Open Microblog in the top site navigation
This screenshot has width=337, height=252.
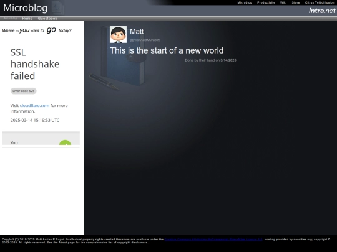[245, 2]
